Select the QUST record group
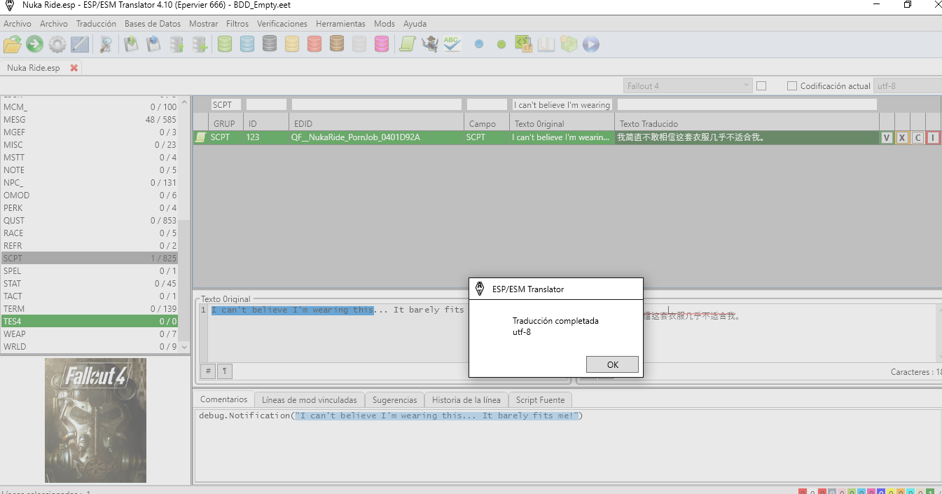The image size is (942, 494). pyautogui.click(x=90, y=221)
